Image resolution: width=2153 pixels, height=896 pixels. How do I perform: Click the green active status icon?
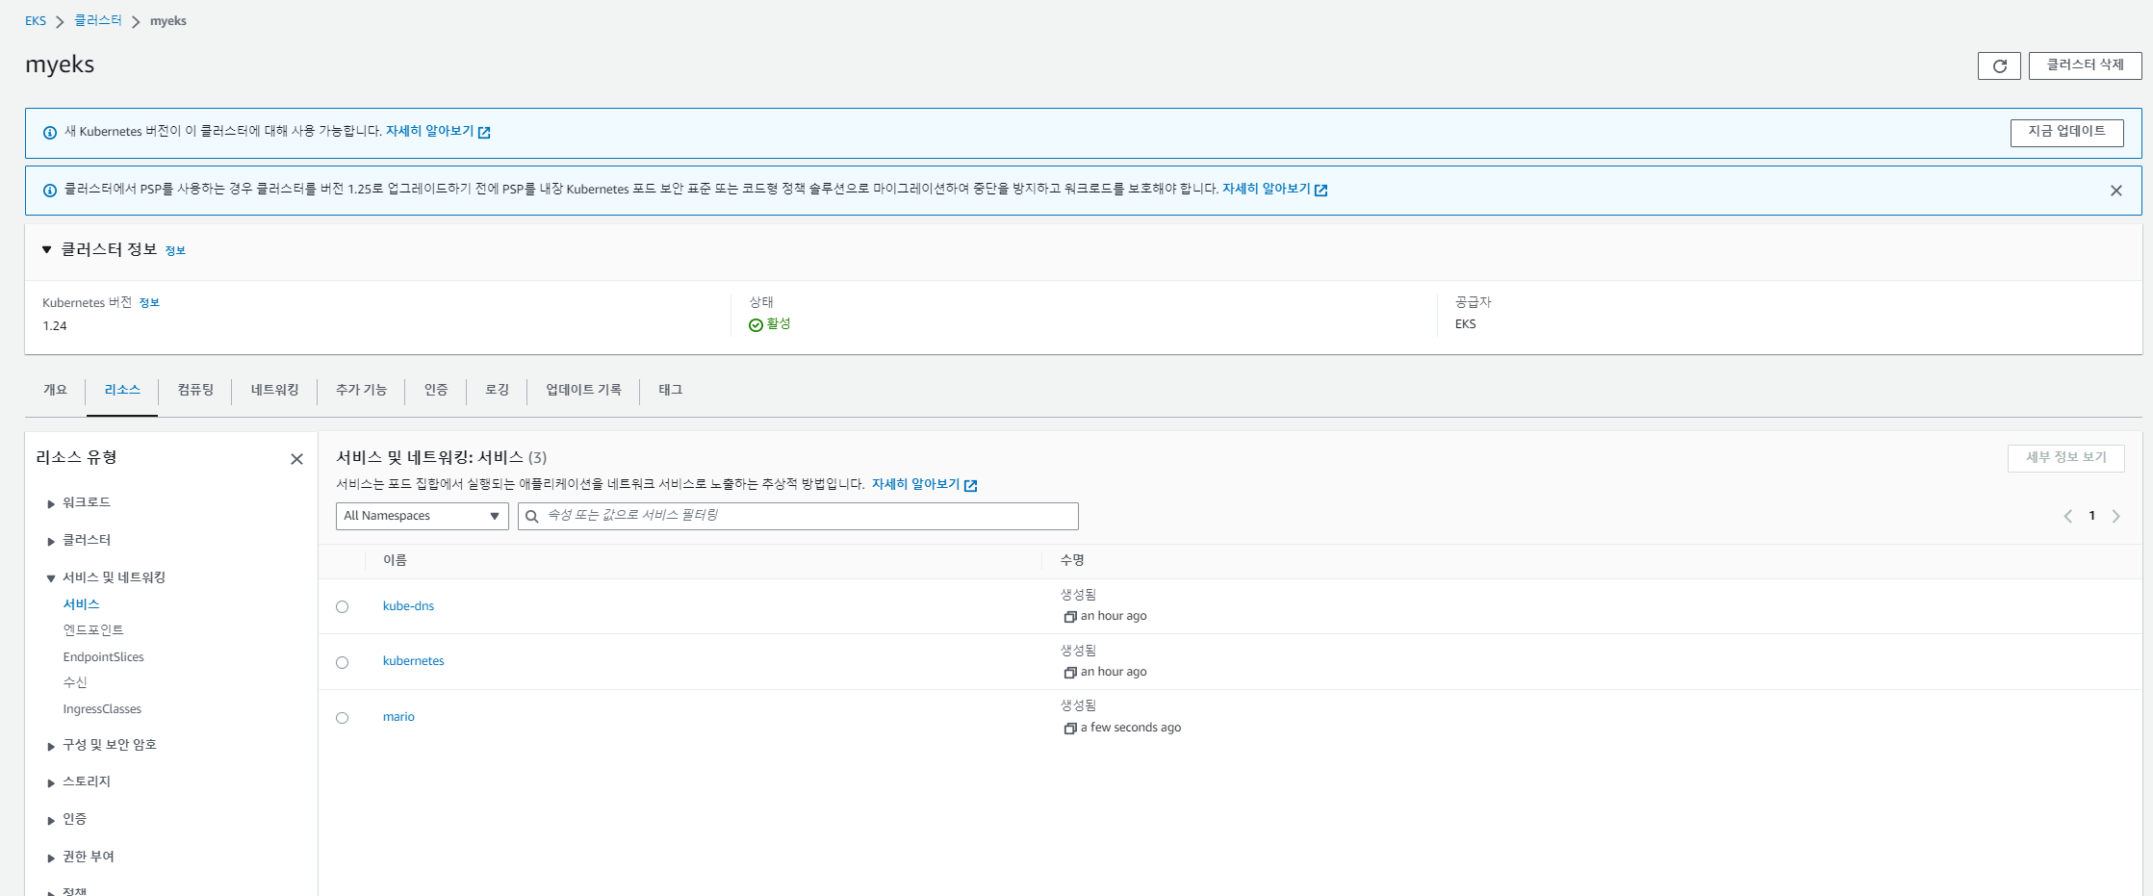click(x=756, y=325)
